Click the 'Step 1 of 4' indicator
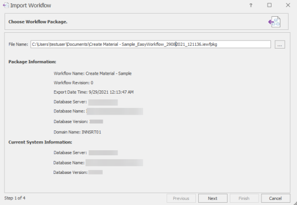 click(x=15, y=198)
